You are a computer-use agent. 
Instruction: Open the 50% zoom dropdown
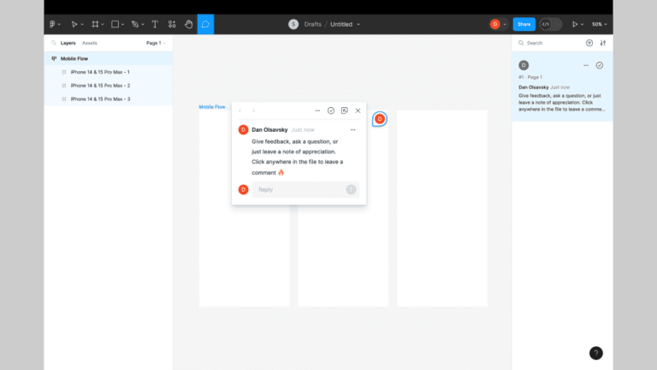tap(599, 24)
